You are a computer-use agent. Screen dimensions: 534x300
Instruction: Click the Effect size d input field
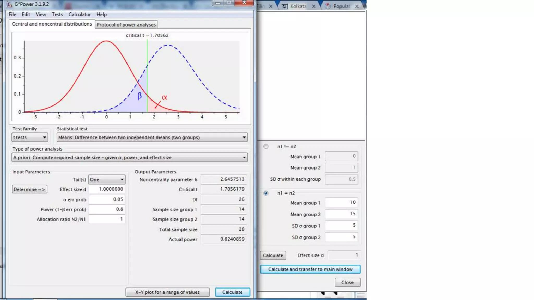(x=107, y=189)
